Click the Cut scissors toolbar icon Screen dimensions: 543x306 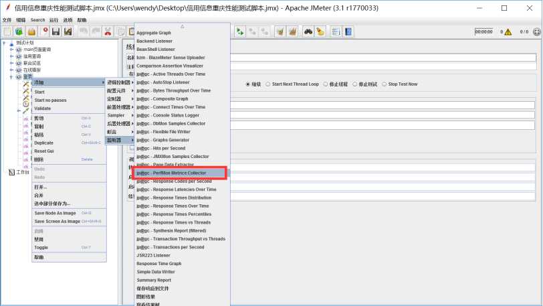point(108,32)
